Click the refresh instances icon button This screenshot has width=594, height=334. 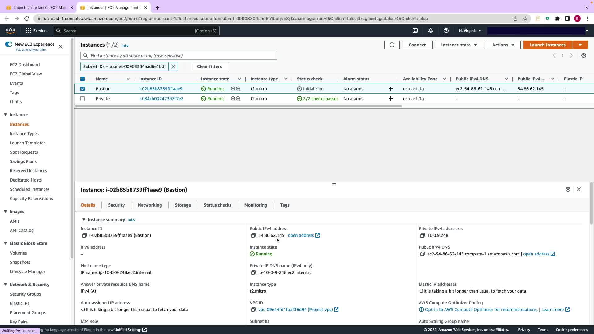coord(392,45)
